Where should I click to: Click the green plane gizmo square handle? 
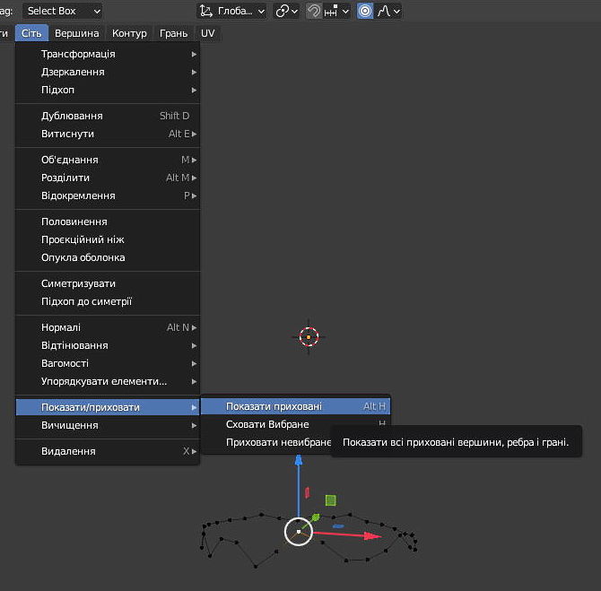[x=331, y=500]
